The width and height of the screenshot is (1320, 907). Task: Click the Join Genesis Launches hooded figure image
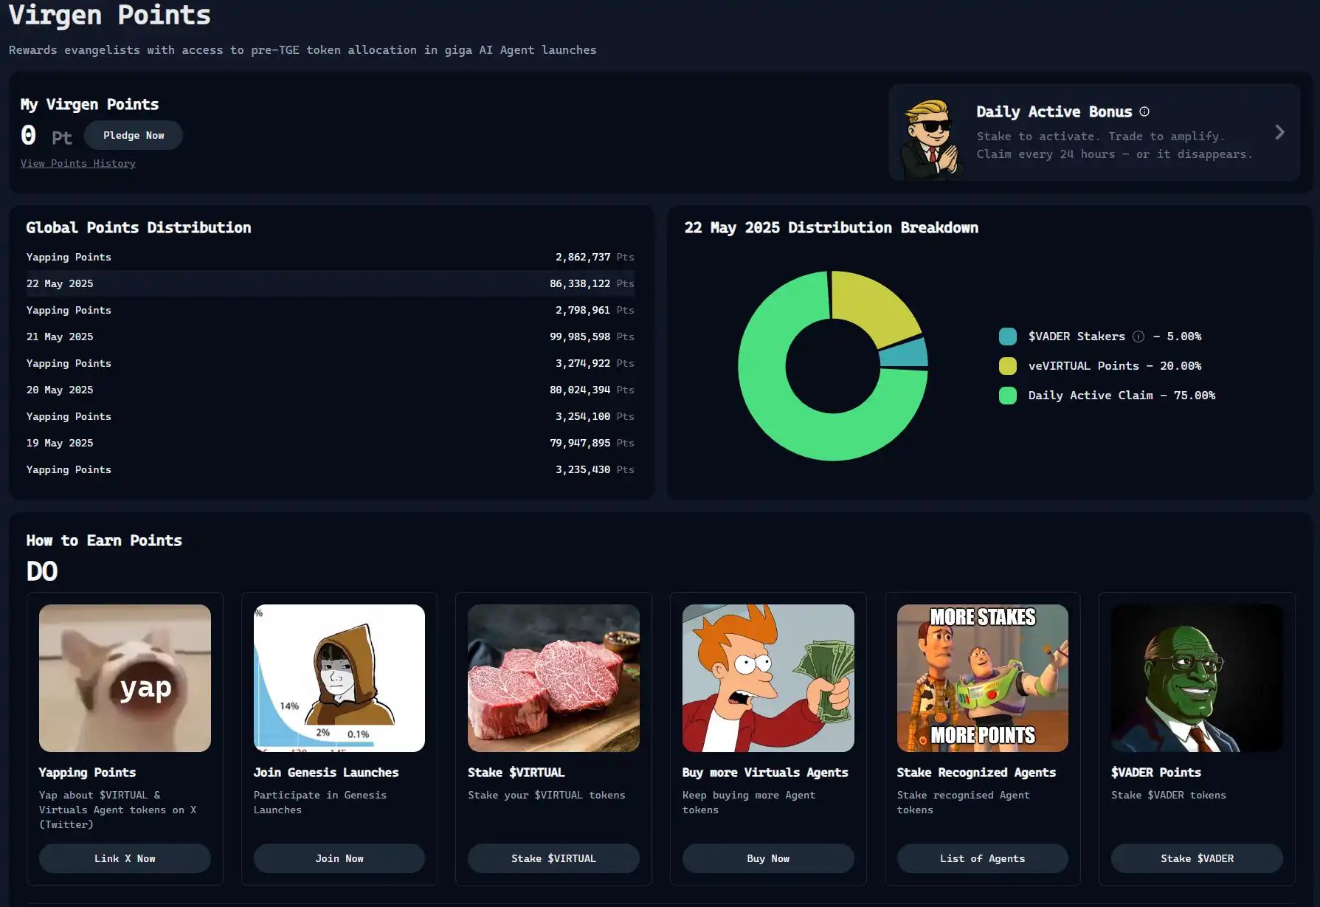(339, 678)
